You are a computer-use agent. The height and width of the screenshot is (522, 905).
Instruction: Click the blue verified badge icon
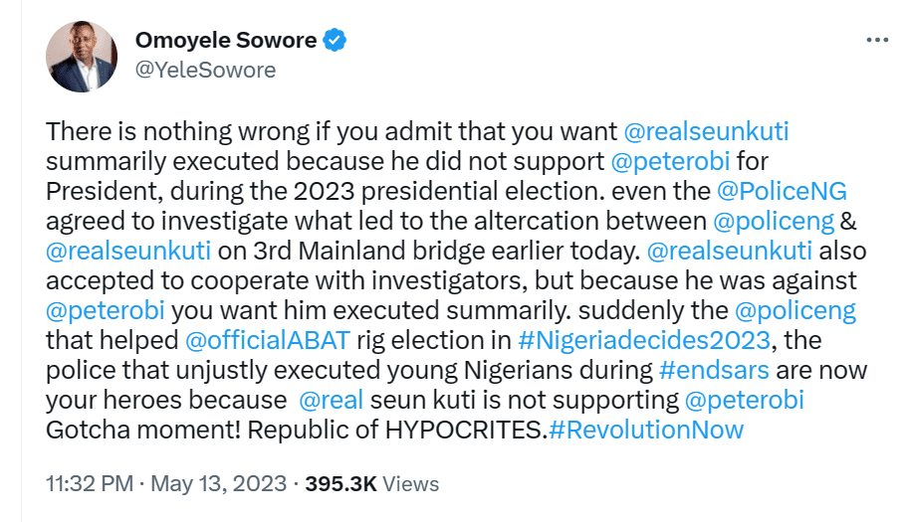coord(338,41)
